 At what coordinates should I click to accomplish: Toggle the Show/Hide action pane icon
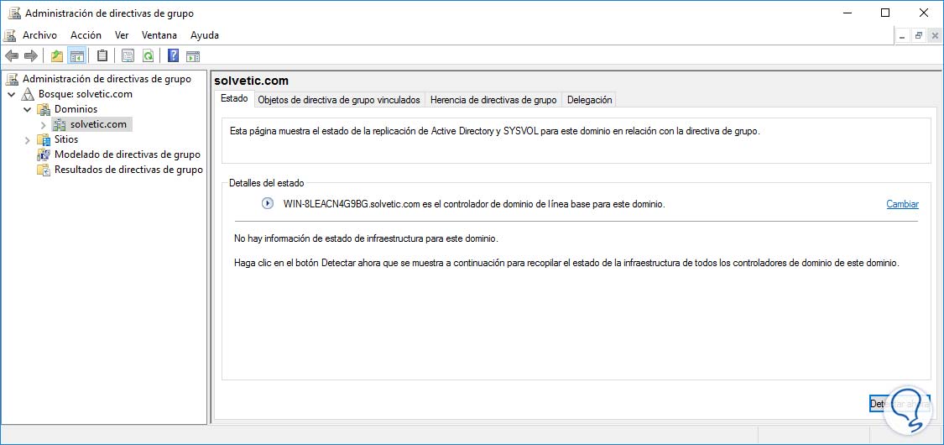[x=193, y=56]
